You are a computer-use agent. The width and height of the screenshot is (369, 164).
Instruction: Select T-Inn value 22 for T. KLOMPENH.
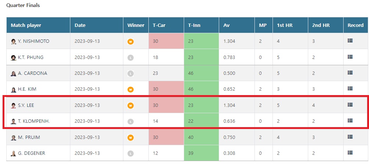[x=191, y=121]
